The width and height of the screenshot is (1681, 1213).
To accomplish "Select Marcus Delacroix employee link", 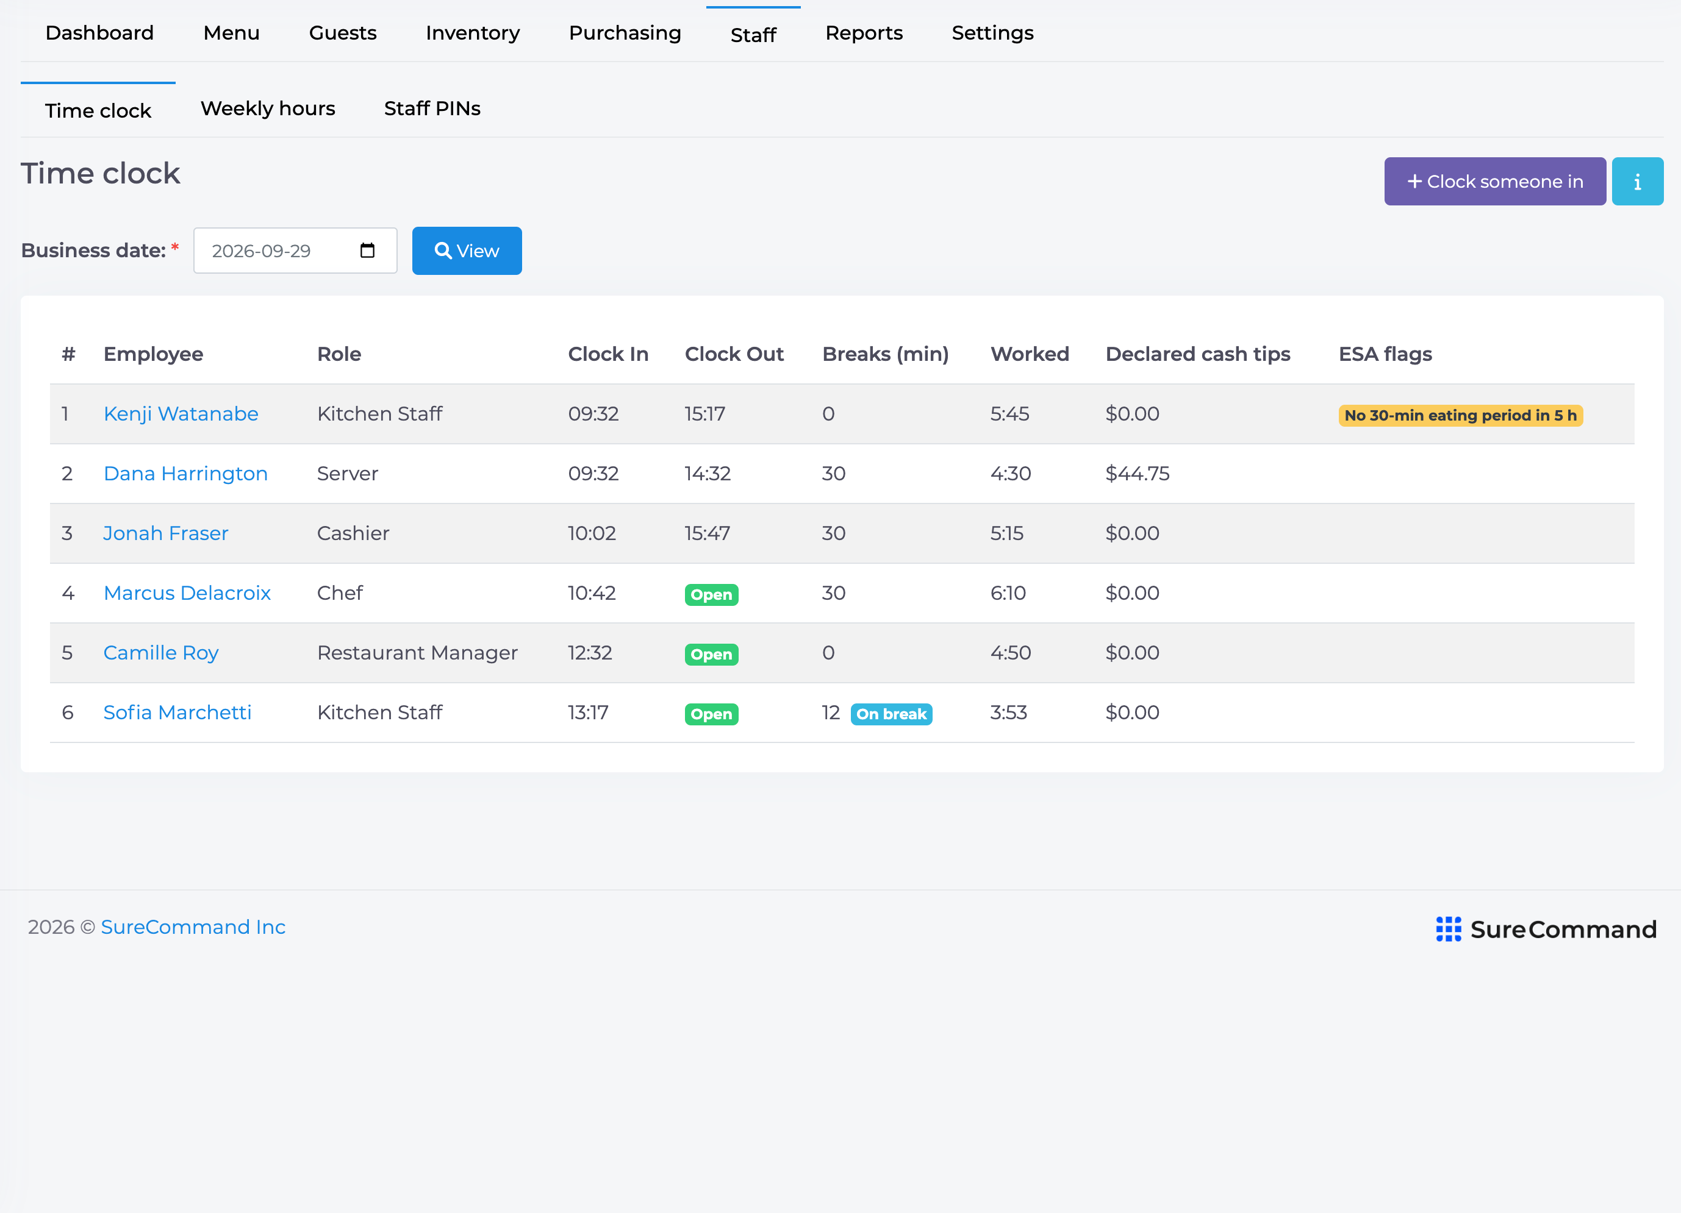I will [x=187, y=593].
